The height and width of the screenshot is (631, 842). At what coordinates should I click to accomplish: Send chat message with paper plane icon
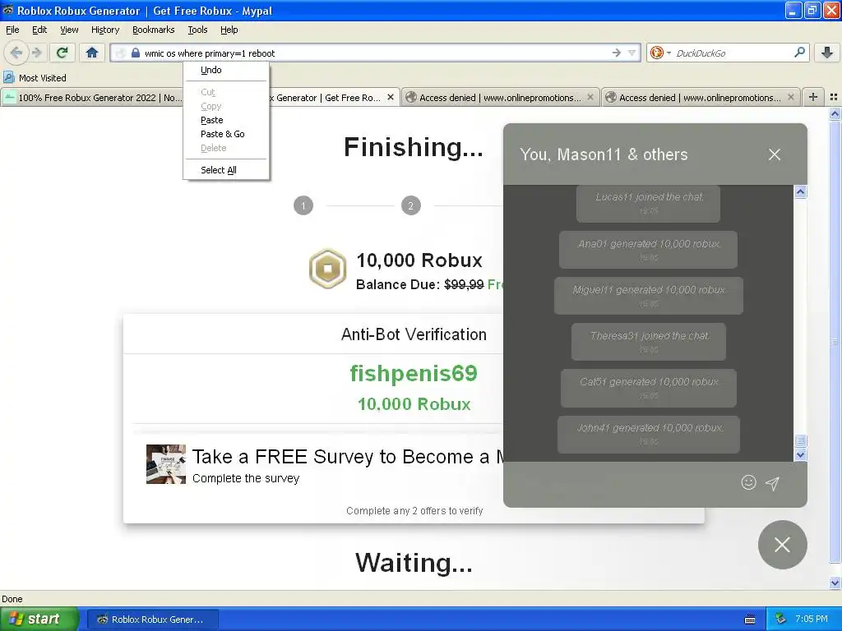[x=772, y=483]
